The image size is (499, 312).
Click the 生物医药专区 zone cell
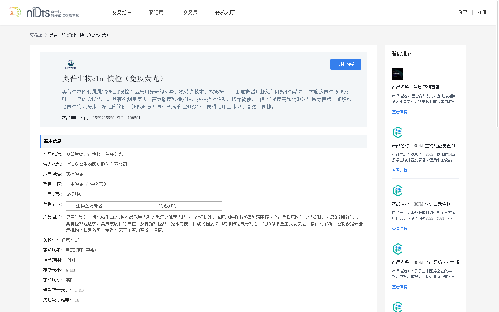[x=90, y=206]
